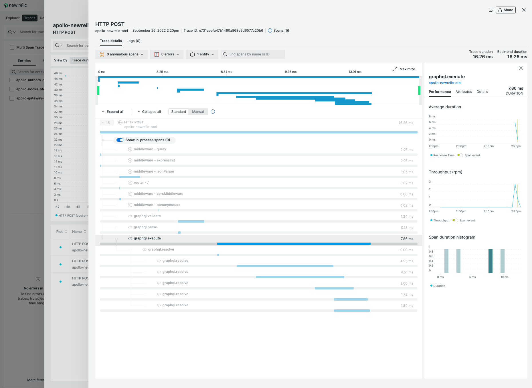Switch to the Logs (0) tab
Screen dimensions: 532x388
tap(133, 41)
